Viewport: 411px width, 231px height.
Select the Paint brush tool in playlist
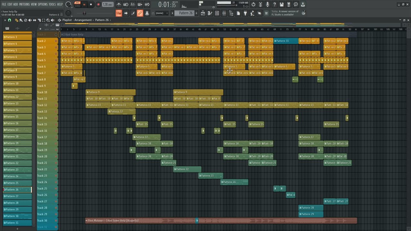tap(21, 20)
